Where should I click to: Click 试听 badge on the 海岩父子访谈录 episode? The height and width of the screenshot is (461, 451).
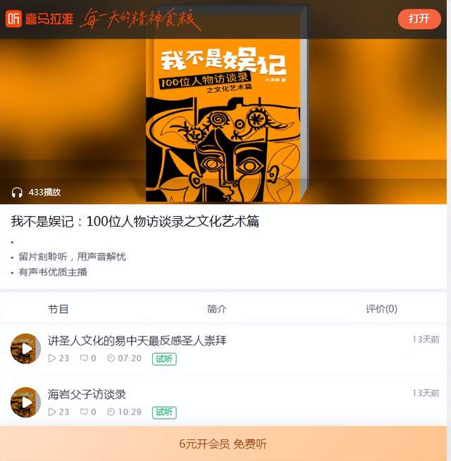(164, 412)
